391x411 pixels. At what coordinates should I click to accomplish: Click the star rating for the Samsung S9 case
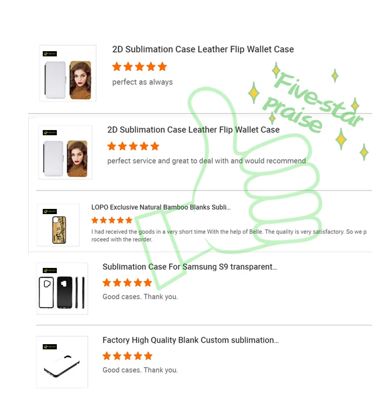127,283
